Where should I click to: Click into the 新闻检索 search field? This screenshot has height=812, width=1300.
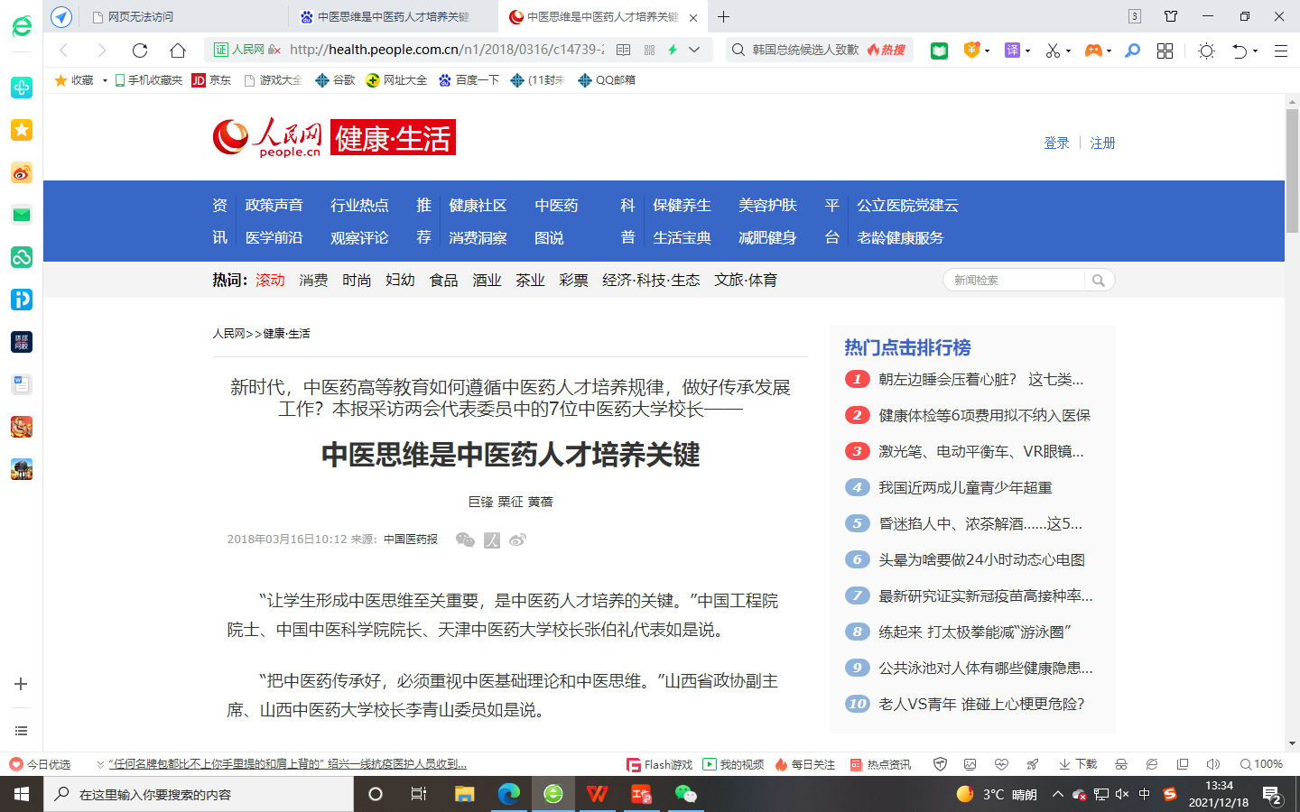[x=1013, y=281]
